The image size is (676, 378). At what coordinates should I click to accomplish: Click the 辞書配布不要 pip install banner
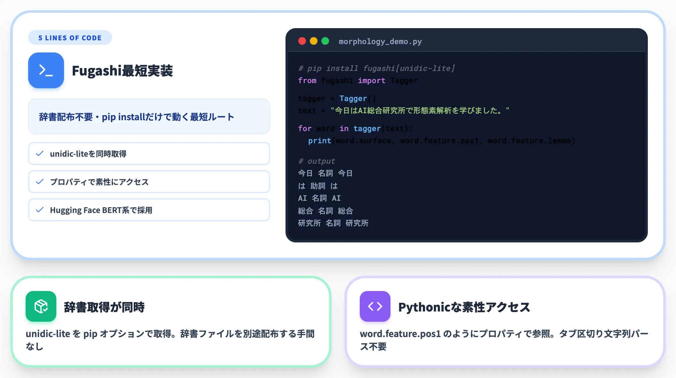click(x=149, y=117)
